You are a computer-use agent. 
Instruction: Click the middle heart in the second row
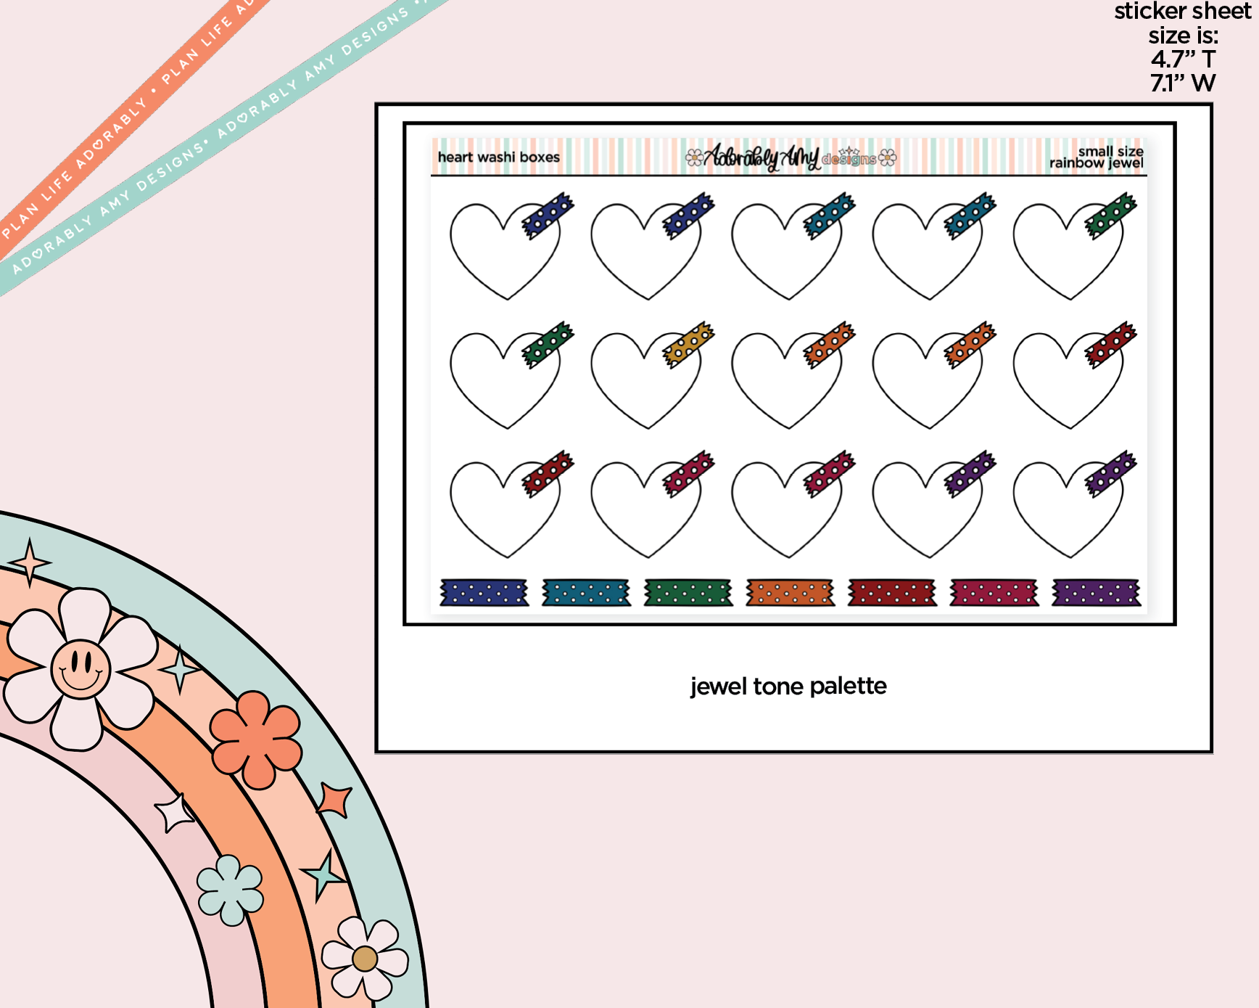(786, 379)
